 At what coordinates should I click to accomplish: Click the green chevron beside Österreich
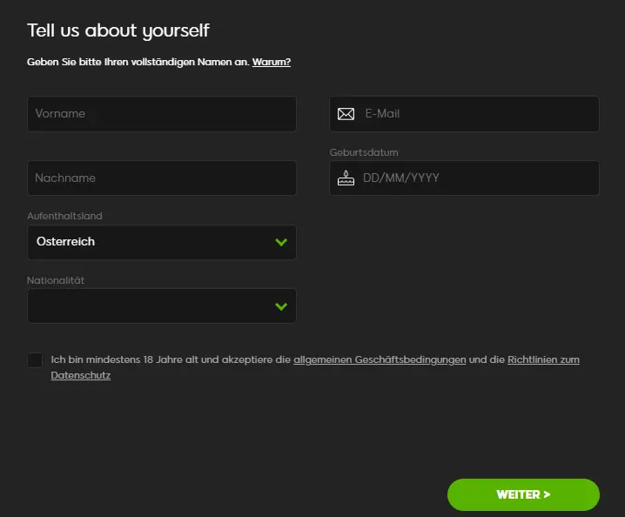pyautogui.click(x=280, y=242)
